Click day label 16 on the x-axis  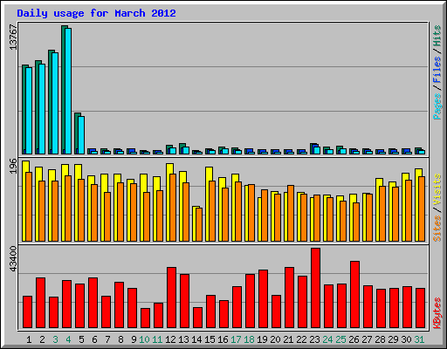click(x=223, y=339)
